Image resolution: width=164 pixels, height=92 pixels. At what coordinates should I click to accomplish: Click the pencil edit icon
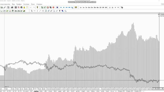5,7
